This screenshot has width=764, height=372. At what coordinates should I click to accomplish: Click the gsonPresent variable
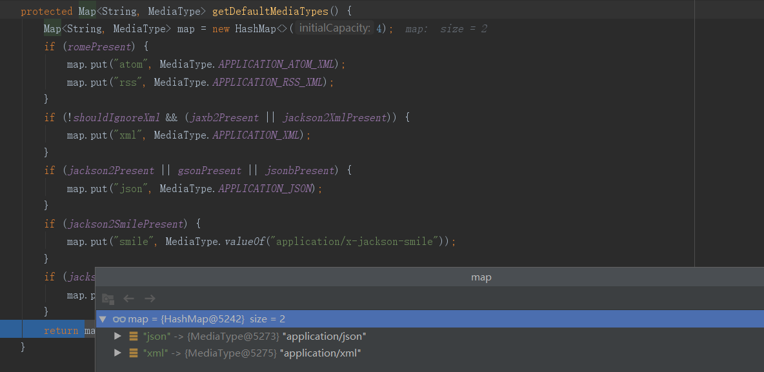click(210, 170)
